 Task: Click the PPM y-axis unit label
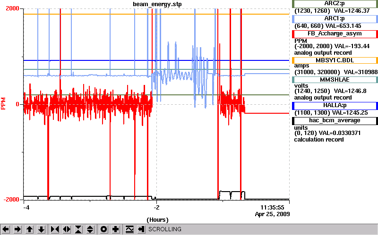3,103
